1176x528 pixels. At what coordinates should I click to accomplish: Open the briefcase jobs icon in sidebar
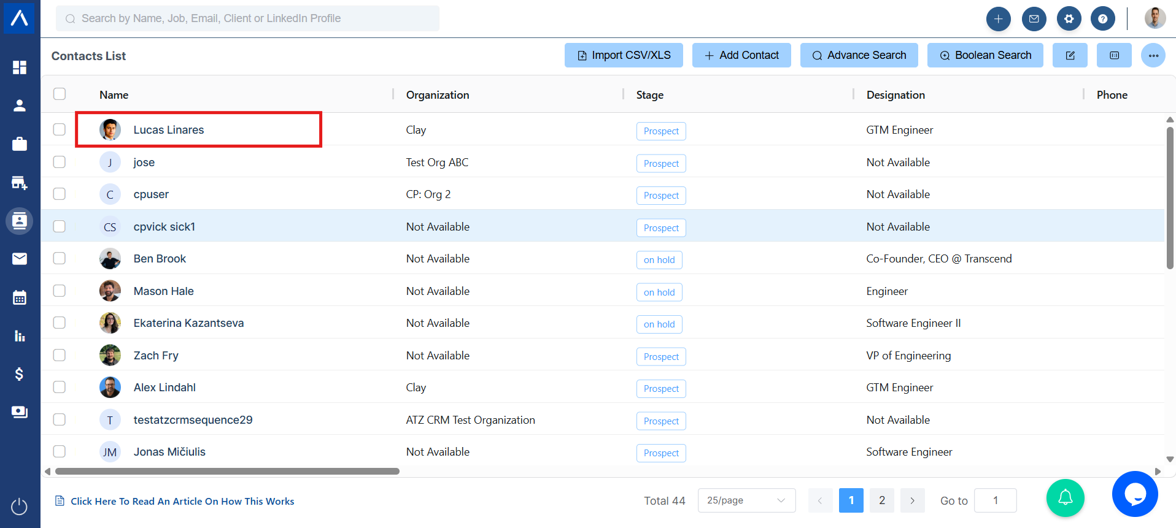point(20,144)
